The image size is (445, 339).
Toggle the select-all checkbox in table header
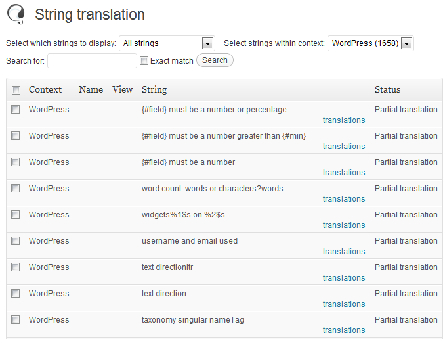[x=16, y=91]
